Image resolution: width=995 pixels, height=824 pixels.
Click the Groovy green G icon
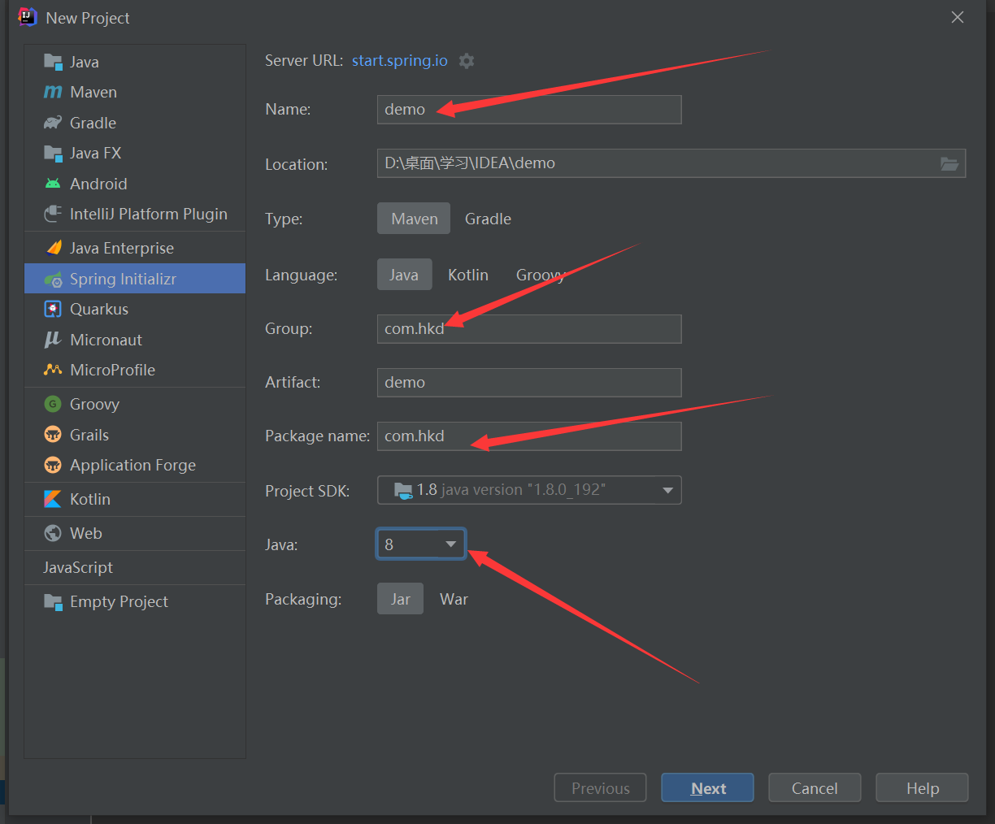pos(53,404)
